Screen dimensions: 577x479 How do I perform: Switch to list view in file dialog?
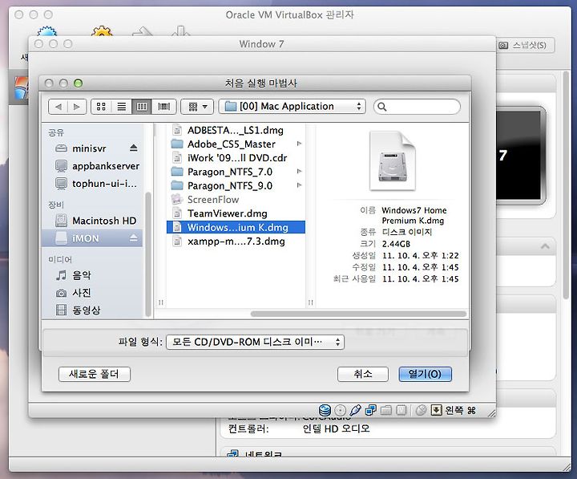pos(122,107)
